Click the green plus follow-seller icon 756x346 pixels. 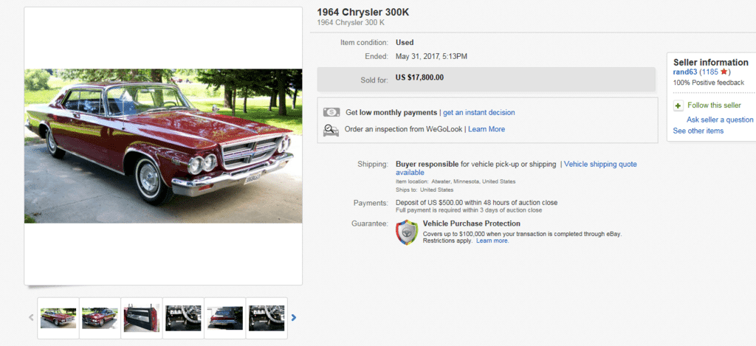(678, 106)
